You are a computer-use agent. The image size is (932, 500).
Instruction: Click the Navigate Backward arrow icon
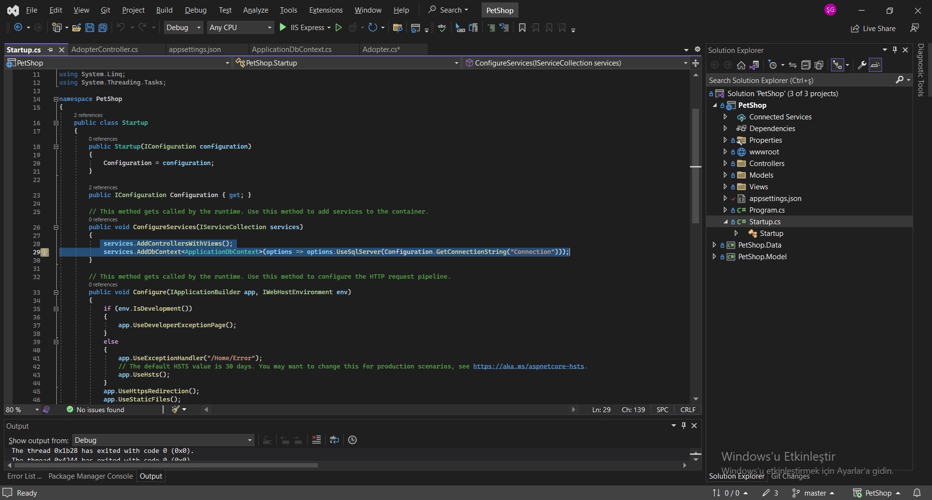tap(18, 28)
